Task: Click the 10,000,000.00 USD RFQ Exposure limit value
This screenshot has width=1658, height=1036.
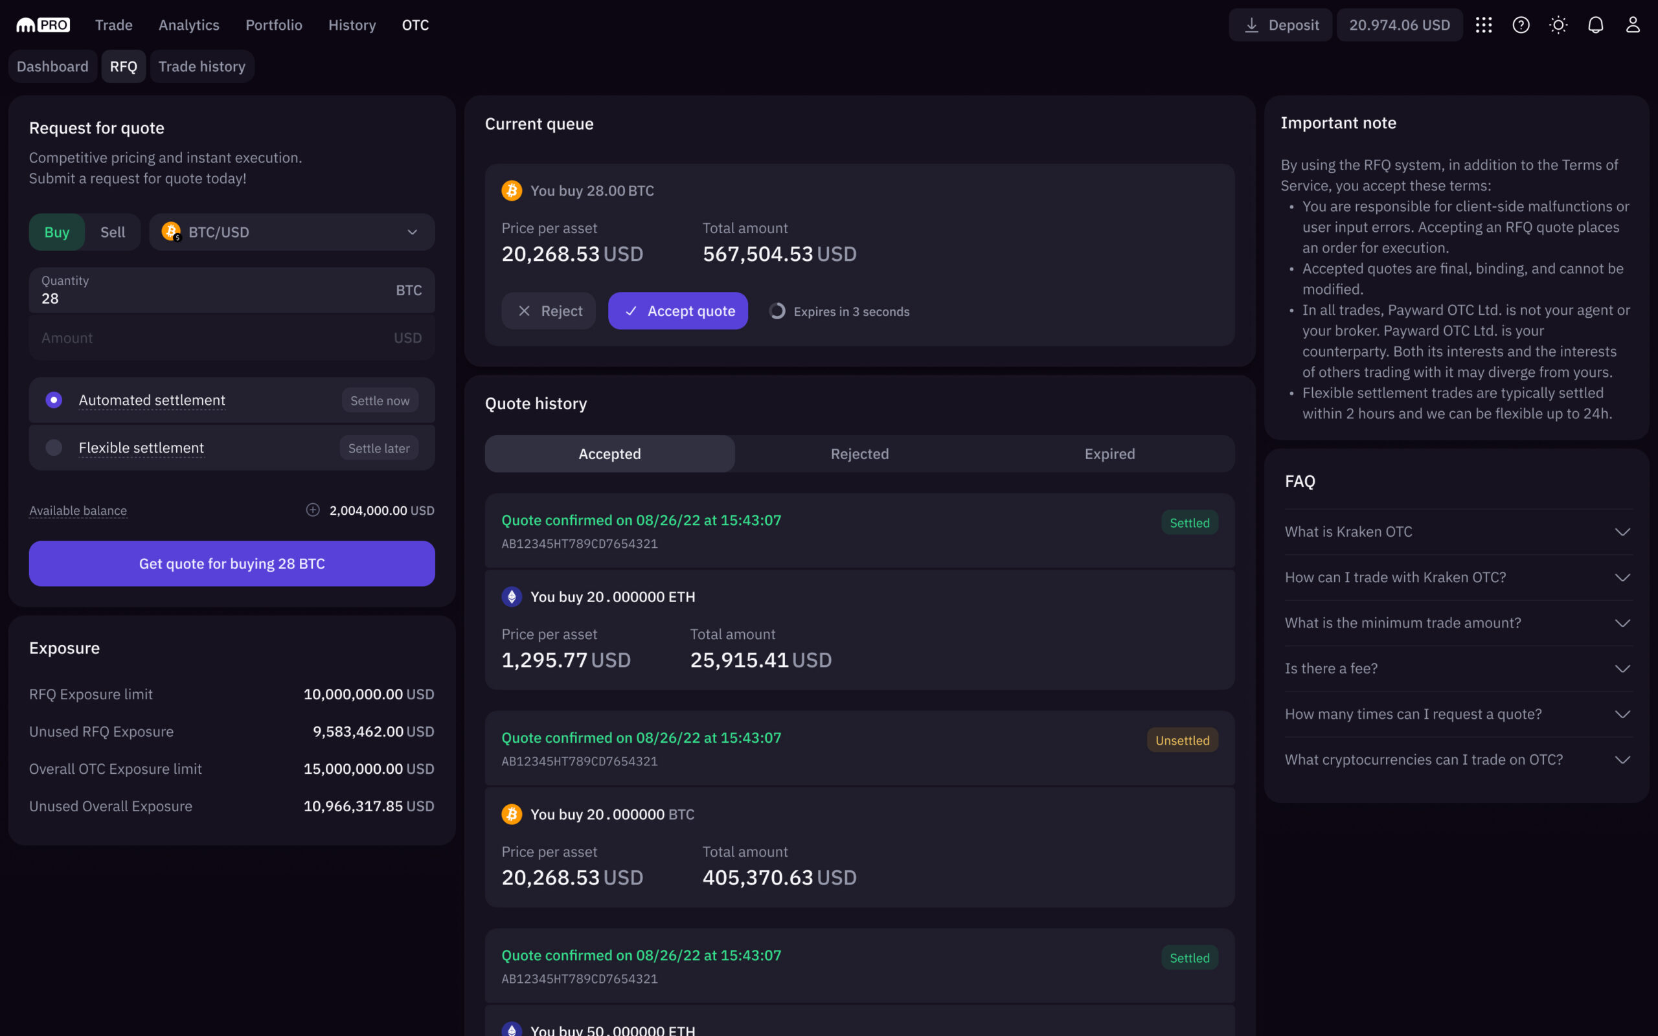Action: (x=369, y=694)
